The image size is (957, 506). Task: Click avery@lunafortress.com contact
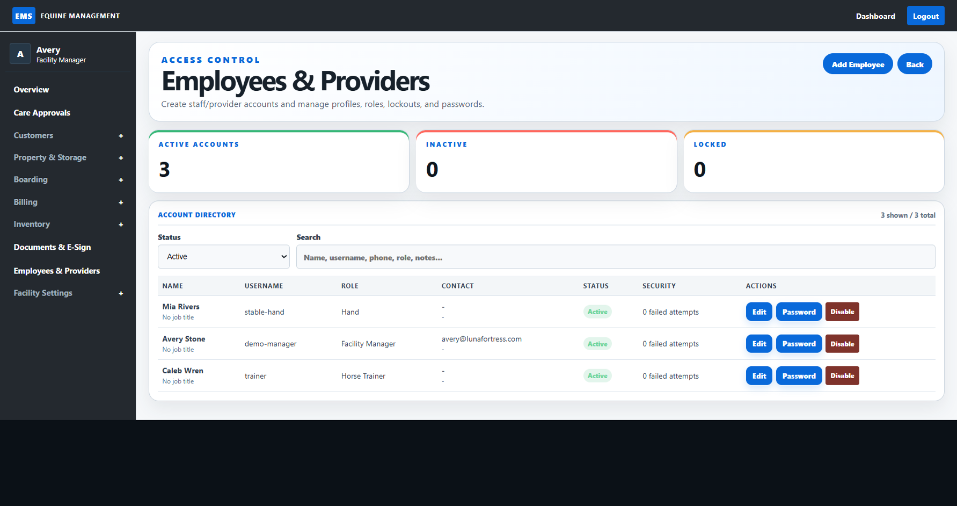(481, 339)
